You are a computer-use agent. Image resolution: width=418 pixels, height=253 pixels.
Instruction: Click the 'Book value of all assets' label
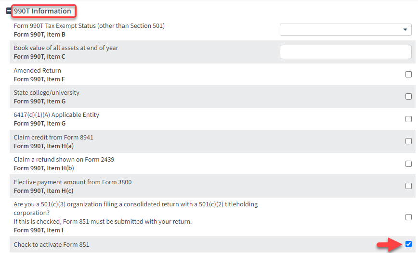point(66,48)
